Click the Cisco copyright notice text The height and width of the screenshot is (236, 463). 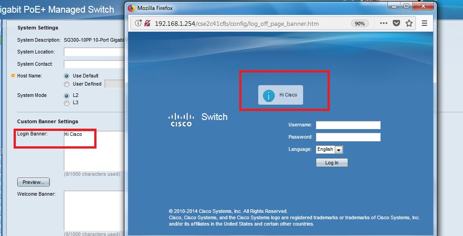pyautogui.click(x=294, y=218)
